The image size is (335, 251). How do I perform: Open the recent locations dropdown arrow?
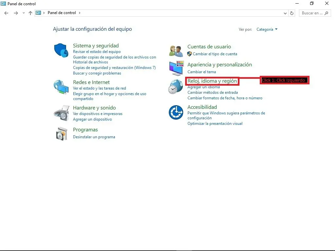coord(24,13)
